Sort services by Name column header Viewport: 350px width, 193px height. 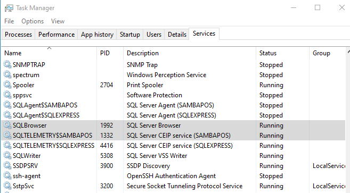point(49,53)
